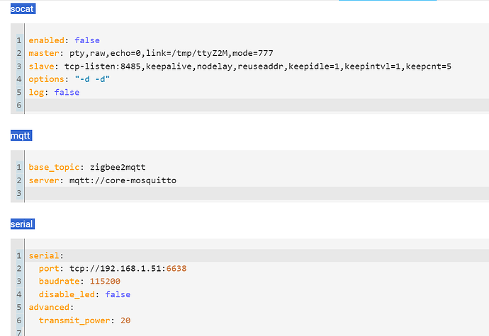Click the serial section heading
Screen dimensions: 489x336
22,224
